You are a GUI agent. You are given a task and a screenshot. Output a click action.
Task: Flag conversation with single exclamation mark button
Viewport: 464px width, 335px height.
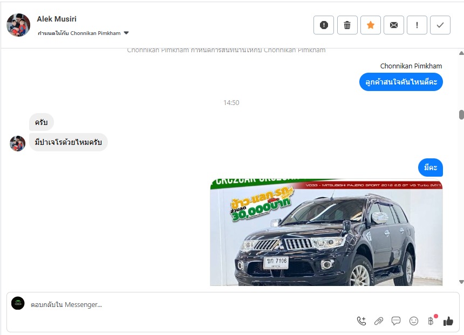point(417,25)
